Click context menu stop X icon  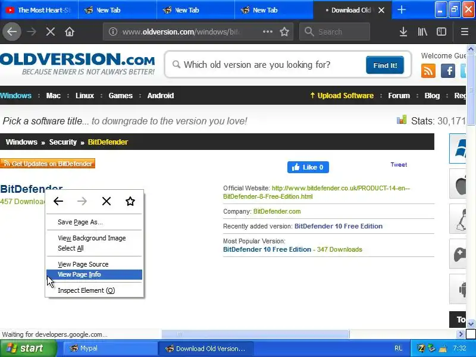[x=107, y=201]
